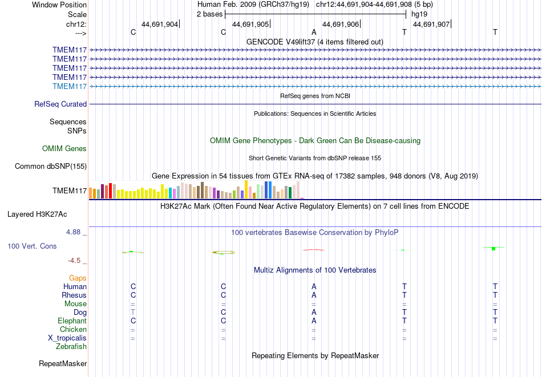This screenshot has height=377, width=542.
Task: Open the RefSeq Curated track label
Action: [x=60, y=104]
